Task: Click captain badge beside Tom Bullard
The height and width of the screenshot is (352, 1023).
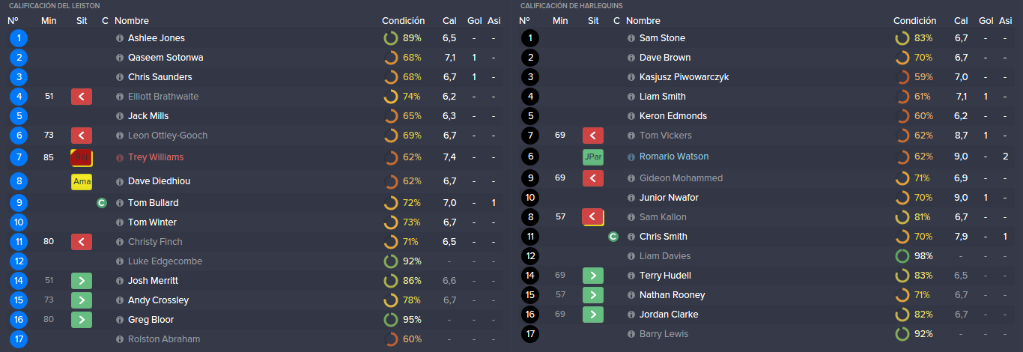Action: point(102,203)
